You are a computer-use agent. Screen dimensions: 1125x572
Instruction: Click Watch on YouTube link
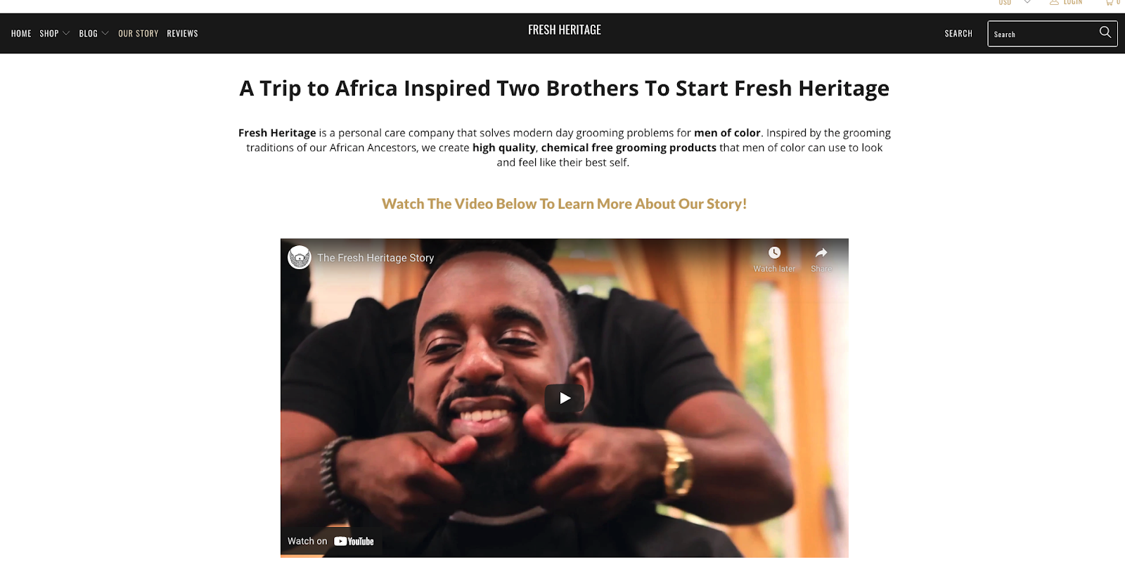[x=330, y=541]
